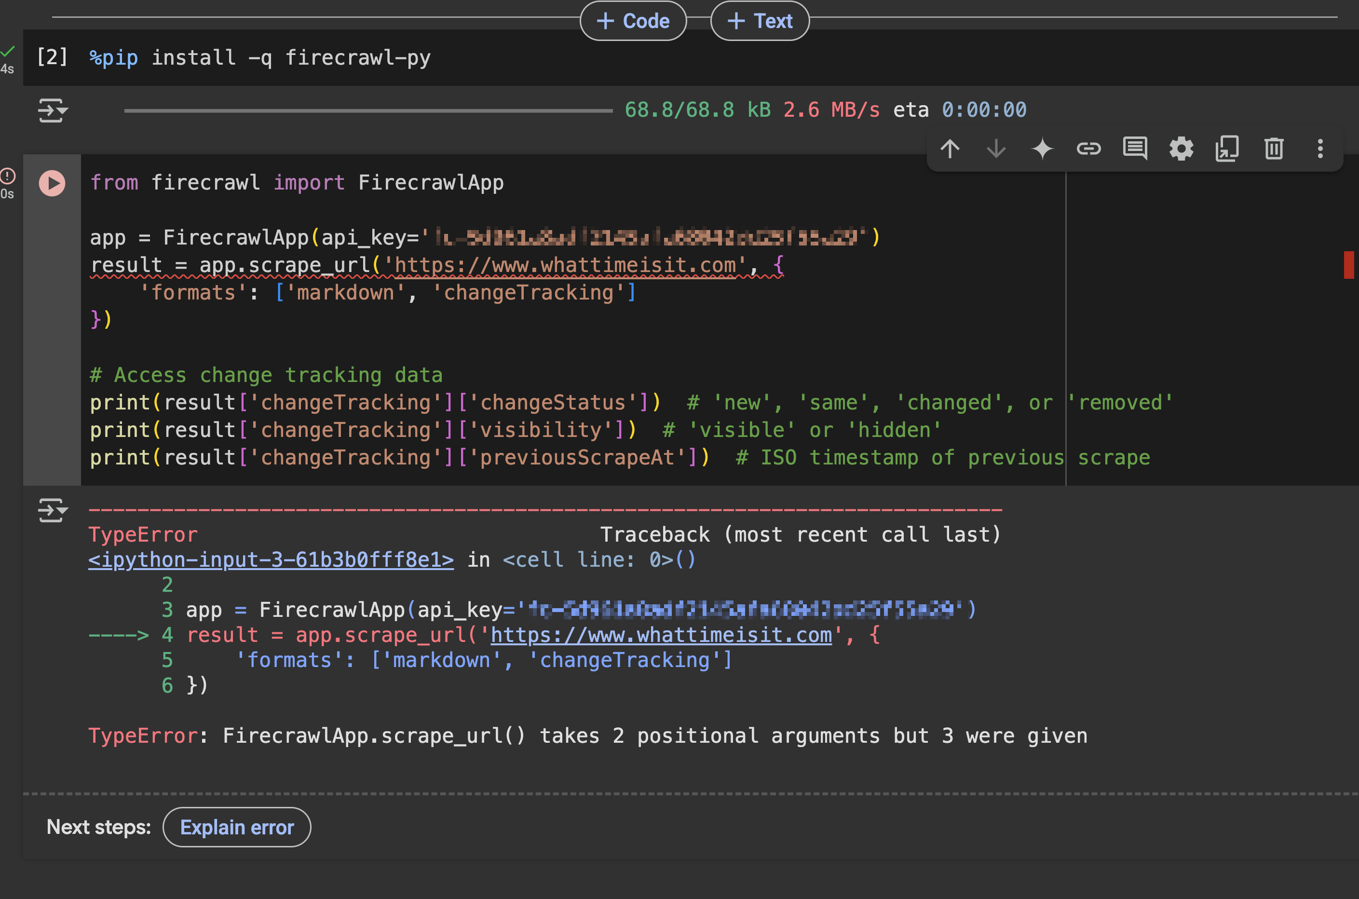Add a new Text cell

[760, 21]
